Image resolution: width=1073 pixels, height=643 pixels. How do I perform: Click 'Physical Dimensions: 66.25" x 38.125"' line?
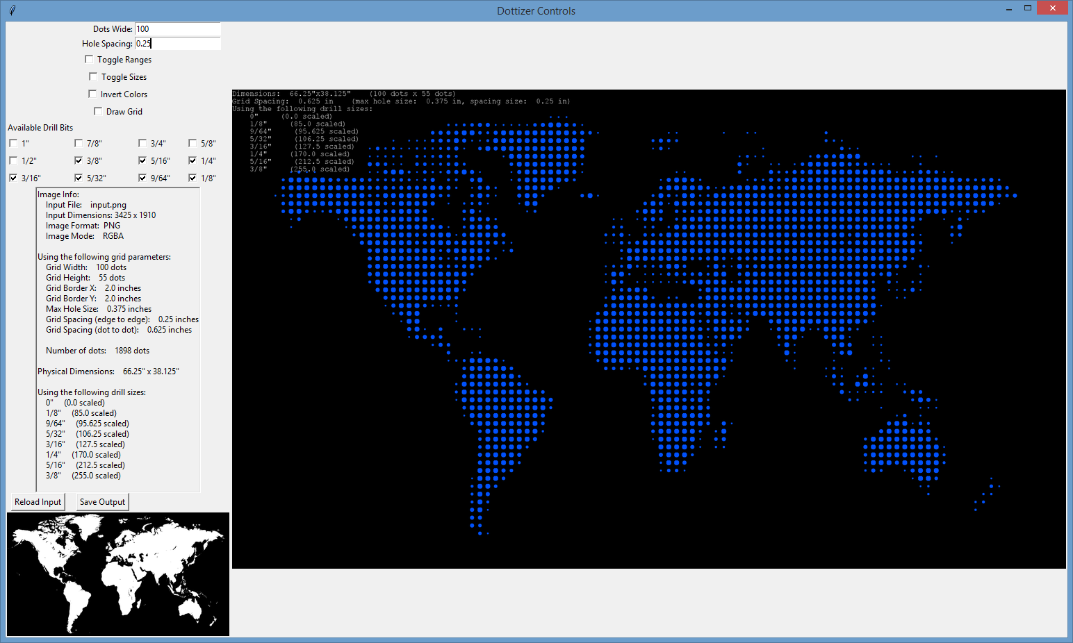point(108,371)
